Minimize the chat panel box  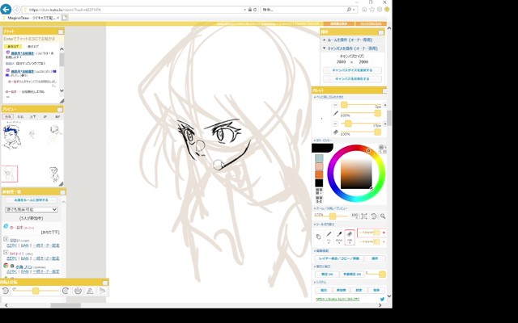click(x=61, y=31)
